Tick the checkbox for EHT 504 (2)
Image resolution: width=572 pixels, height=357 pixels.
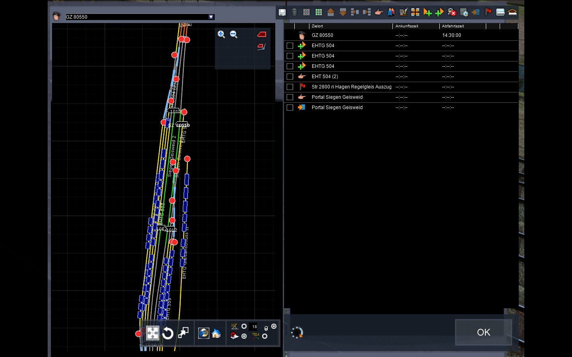290,77
